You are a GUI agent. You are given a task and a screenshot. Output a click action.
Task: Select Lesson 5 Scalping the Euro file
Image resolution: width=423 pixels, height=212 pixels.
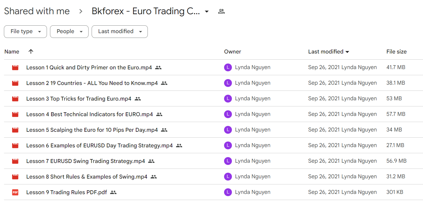click(92, 130)
